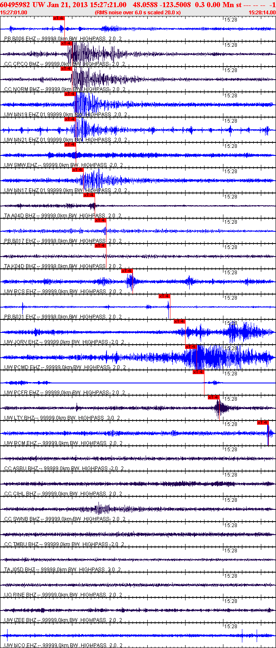The height and width of the screenshot is (648, 276).
Task: Click the event header 60495982 UW title
Action: coord(18,4)
